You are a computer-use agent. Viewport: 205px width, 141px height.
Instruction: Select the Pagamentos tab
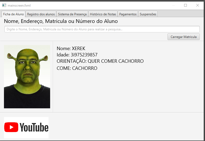tap(128, 14)
